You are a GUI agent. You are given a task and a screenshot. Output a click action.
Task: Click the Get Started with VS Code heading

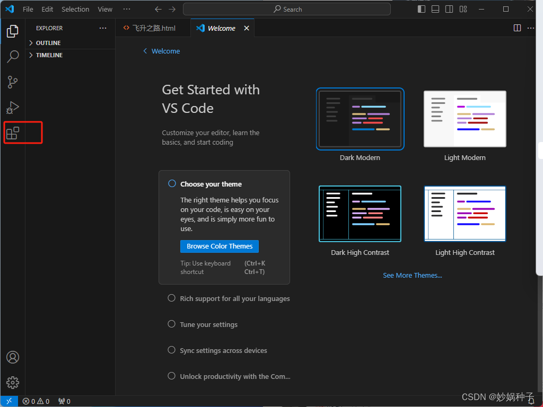[211, 99]
